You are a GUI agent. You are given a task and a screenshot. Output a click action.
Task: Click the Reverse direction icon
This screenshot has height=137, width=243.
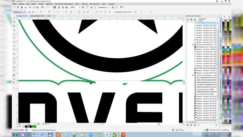tap(66, 12)
